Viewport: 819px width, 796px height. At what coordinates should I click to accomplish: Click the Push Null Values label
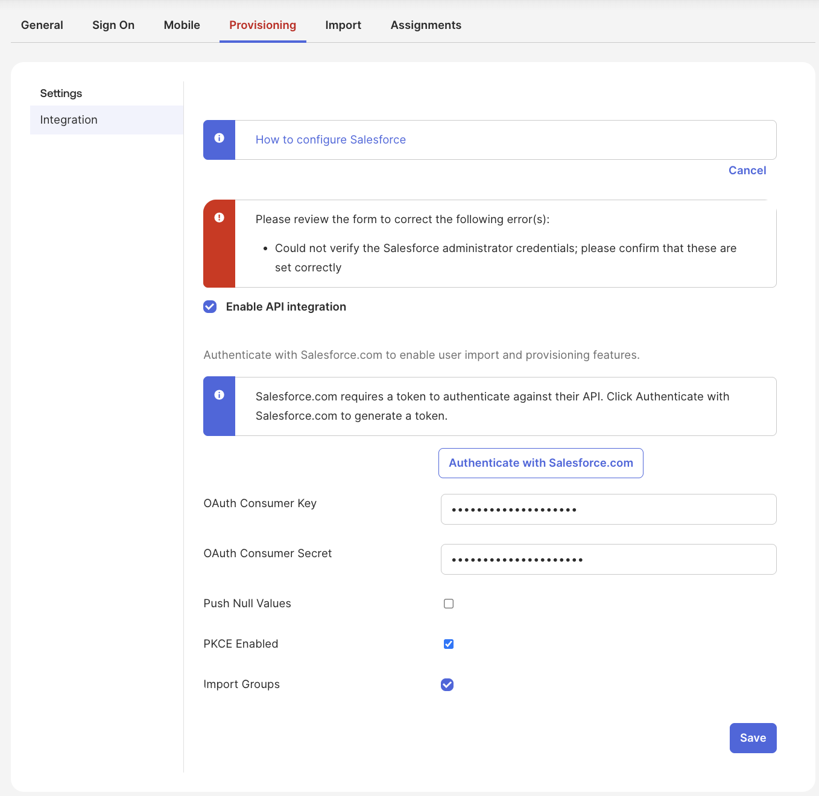tap(247, 604)
